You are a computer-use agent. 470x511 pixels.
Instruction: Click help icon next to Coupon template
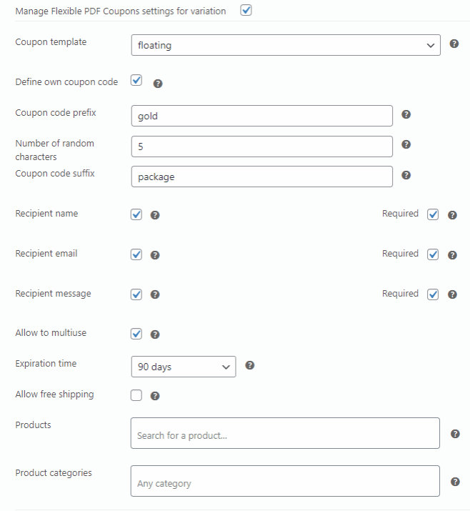pyautogui.click(x=454, y=44)
